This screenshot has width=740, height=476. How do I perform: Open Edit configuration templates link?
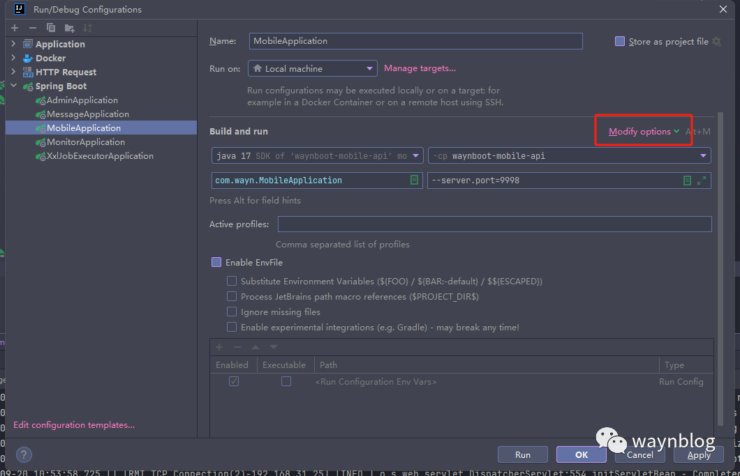coord(74,424)
